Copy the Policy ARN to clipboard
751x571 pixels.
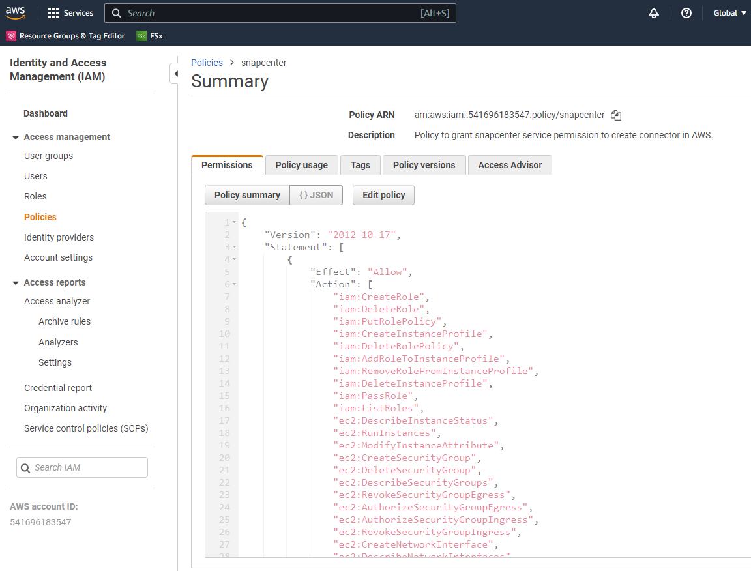(616, 115)
